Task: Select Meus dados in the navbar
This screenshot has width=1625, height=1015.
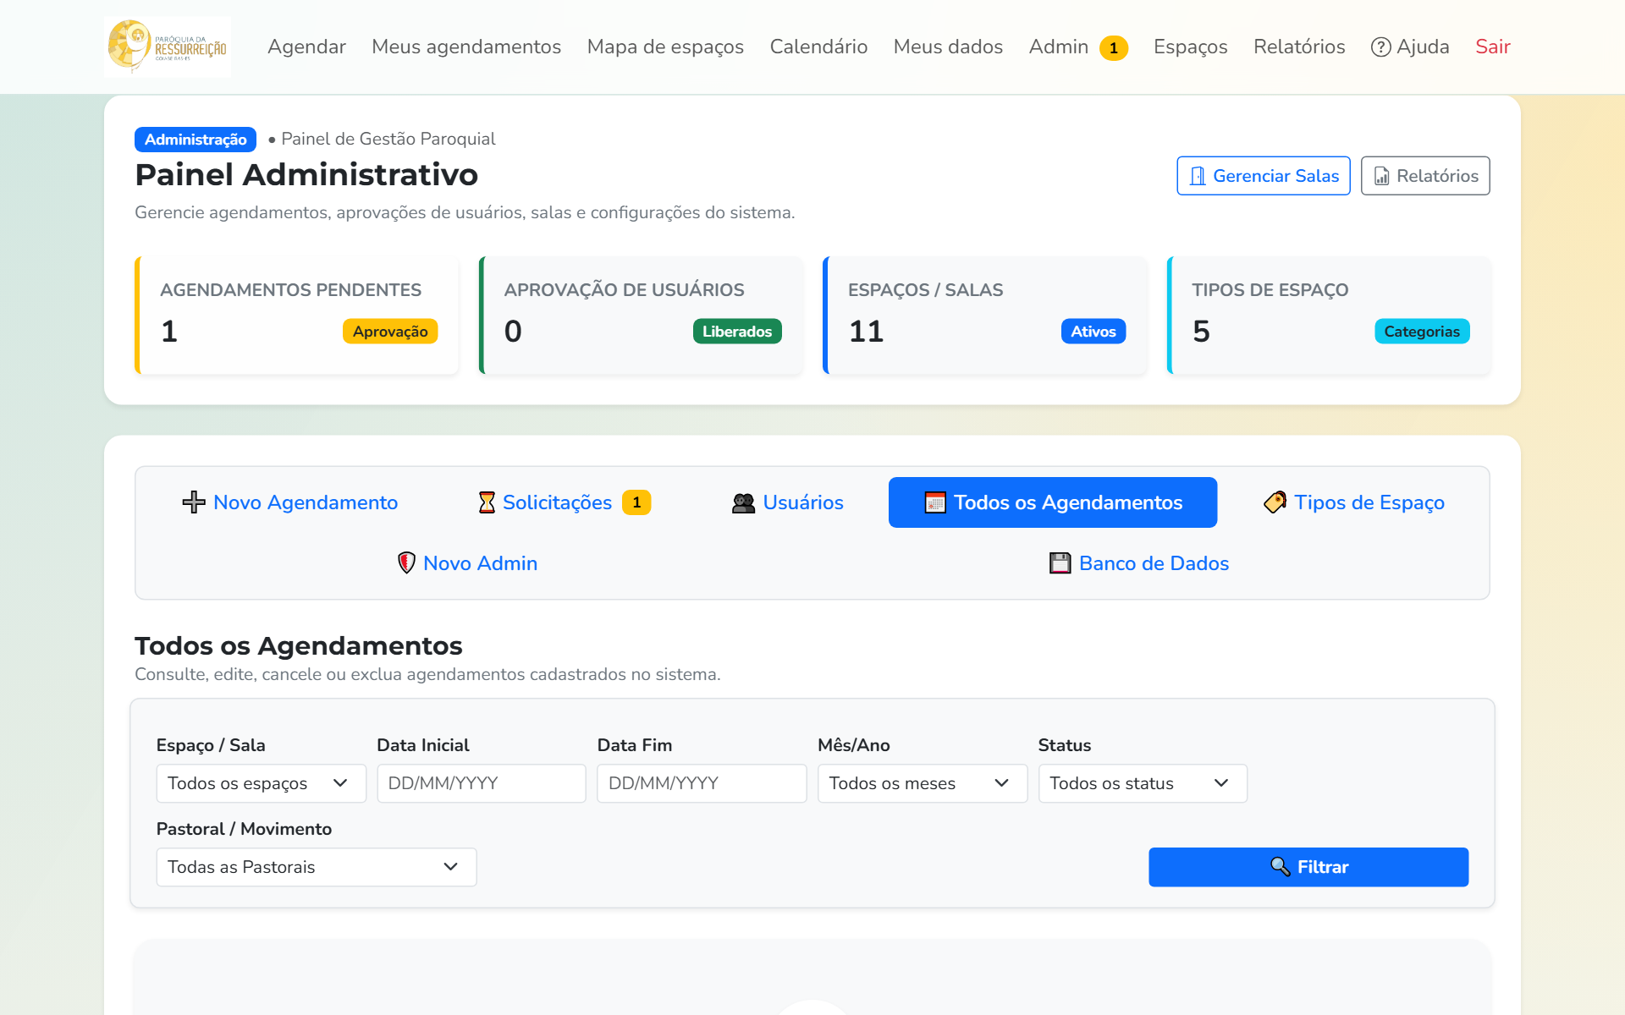Action: (948, 47)
